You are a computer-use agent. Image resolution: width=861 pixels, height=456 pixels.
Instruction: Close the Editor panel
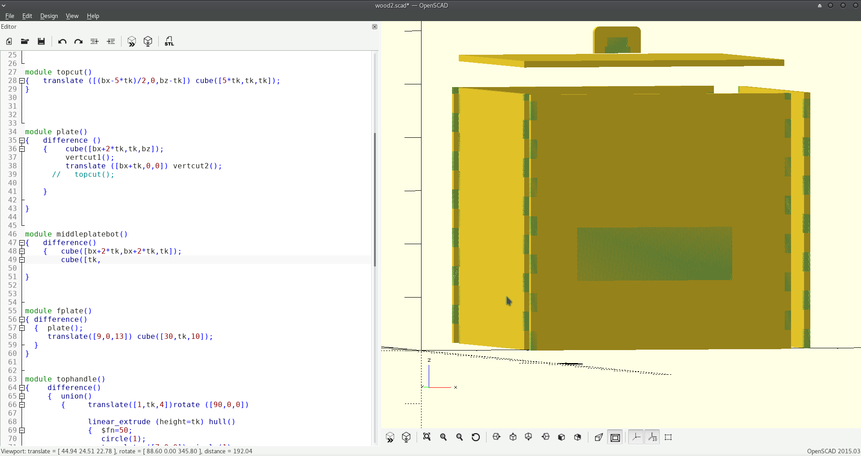(374, 27)
